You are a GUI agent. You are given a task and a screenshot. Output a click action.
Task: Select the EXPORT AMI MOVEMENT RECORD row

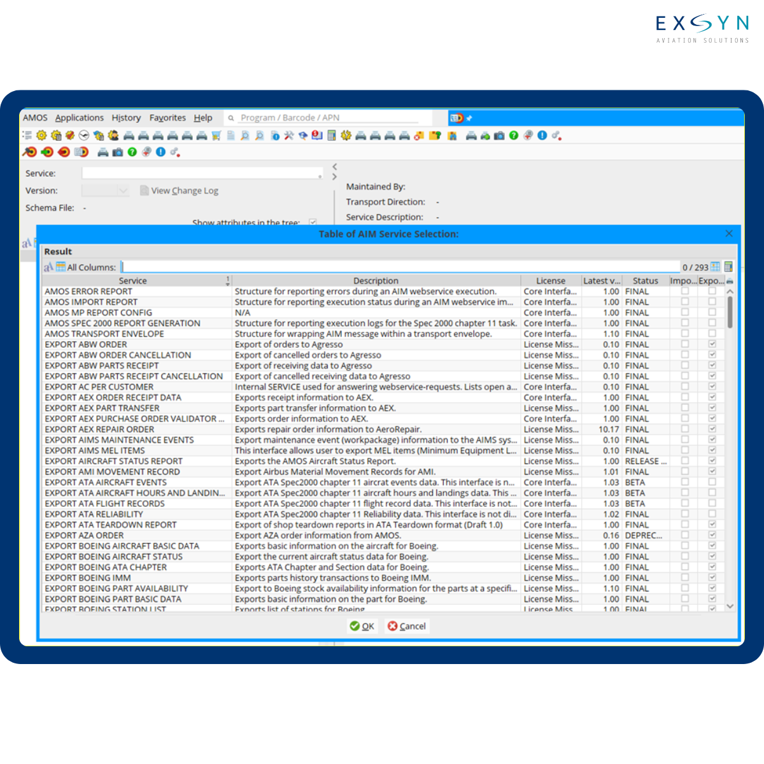pos(385,472)
